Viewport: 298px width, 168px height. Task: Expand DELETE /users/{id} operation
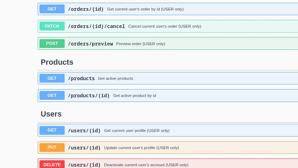point(168,163)
